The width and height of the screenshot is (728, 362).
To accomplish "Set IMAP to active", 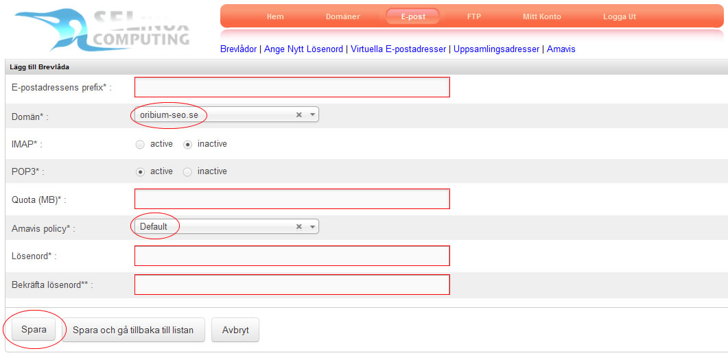I will 140,145.
